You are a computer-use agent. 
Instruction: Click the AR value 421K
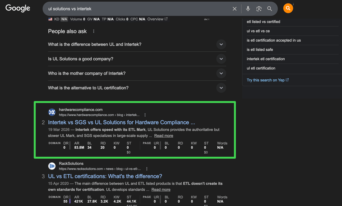point(79,201)
